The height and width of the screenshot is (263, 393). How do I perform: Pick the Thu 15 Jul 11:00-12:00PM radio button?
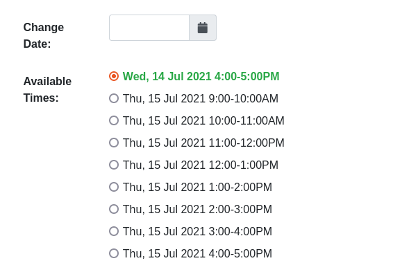coord(114,143)
